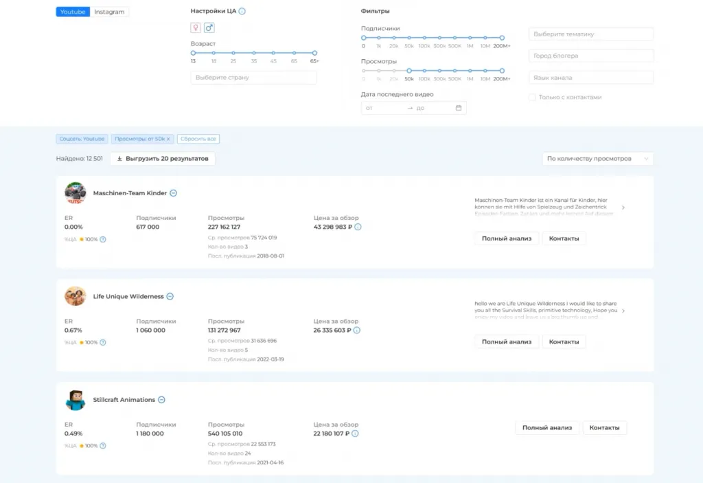Screen dimensions: 703x483
Task: Open the calendar icon in the date field
Action: coord(458,108)
